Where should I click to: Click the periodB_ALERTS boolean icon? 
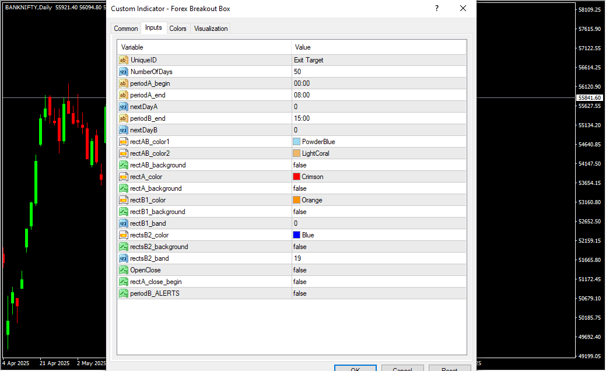[x=124, y=293]
